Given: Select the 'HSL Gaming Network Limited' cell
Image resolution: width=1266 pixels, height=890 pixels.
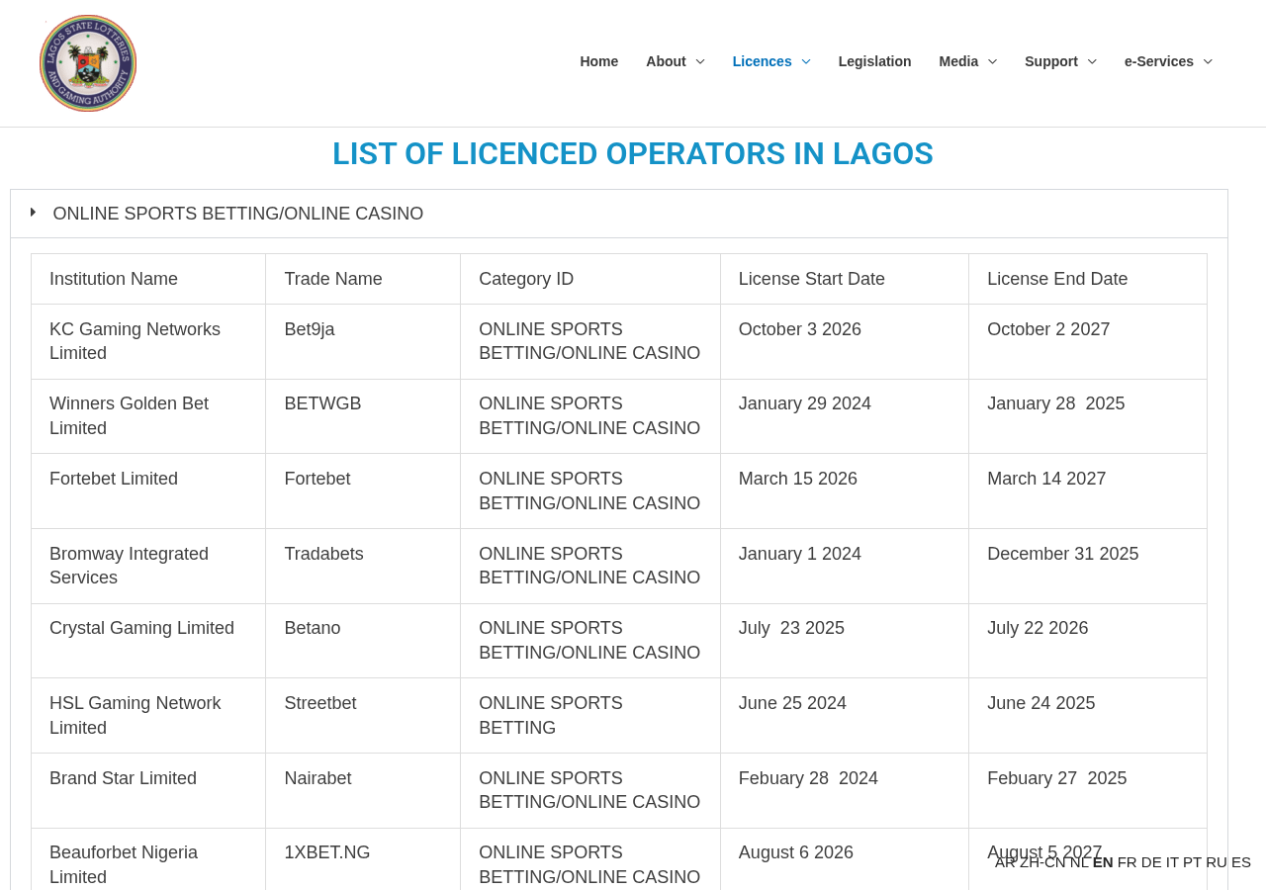Looking at the screenshot, I should [x=148, y=716].
